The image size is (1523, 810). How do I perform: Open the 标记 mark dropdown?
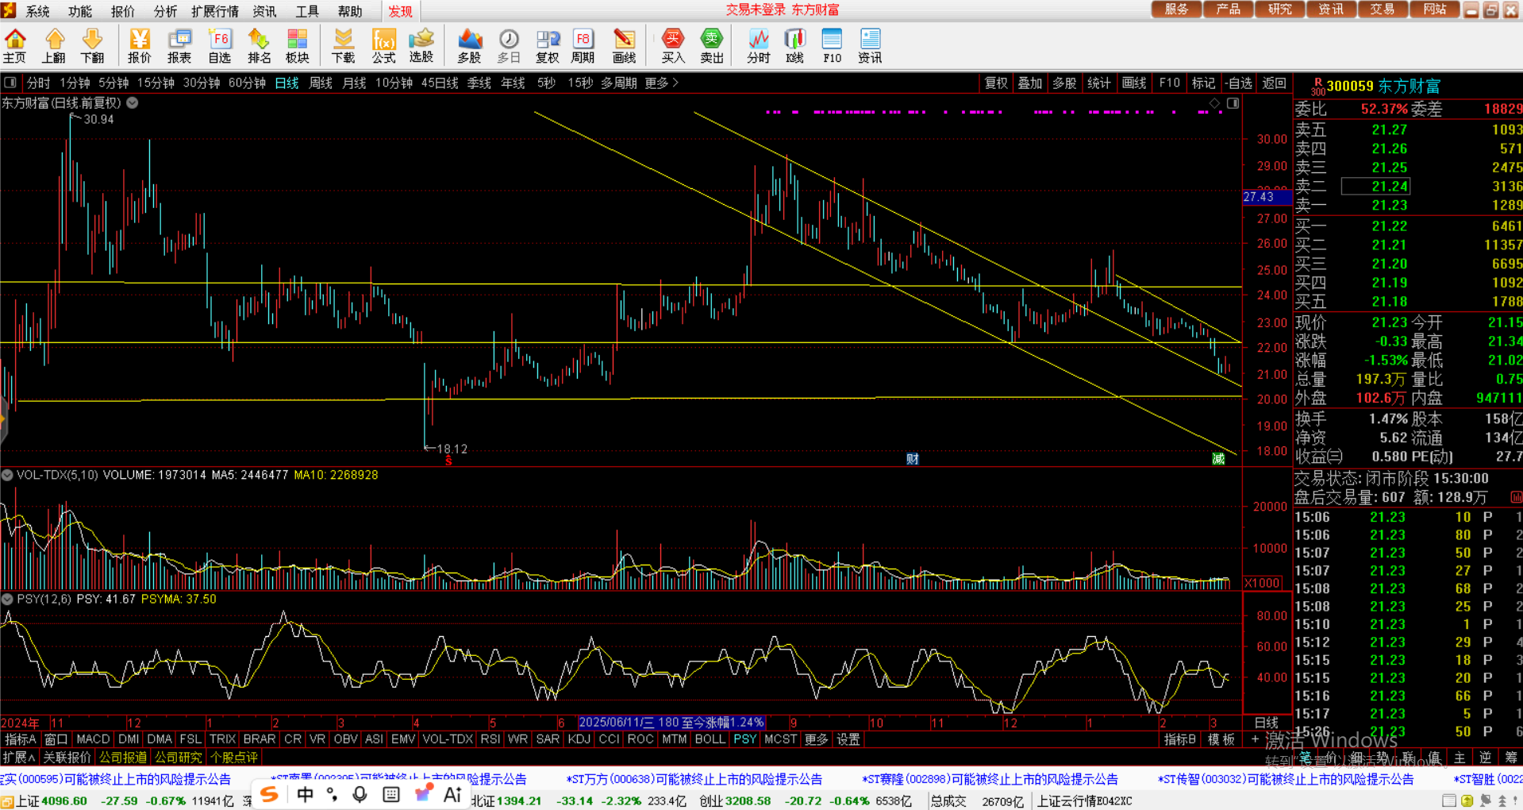[1203, 83]
